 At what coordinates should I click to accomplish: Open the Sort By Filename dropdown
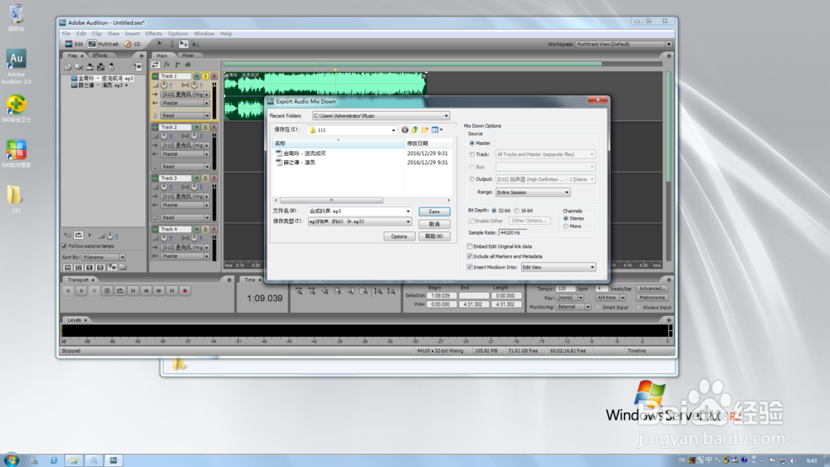[104, 257]
